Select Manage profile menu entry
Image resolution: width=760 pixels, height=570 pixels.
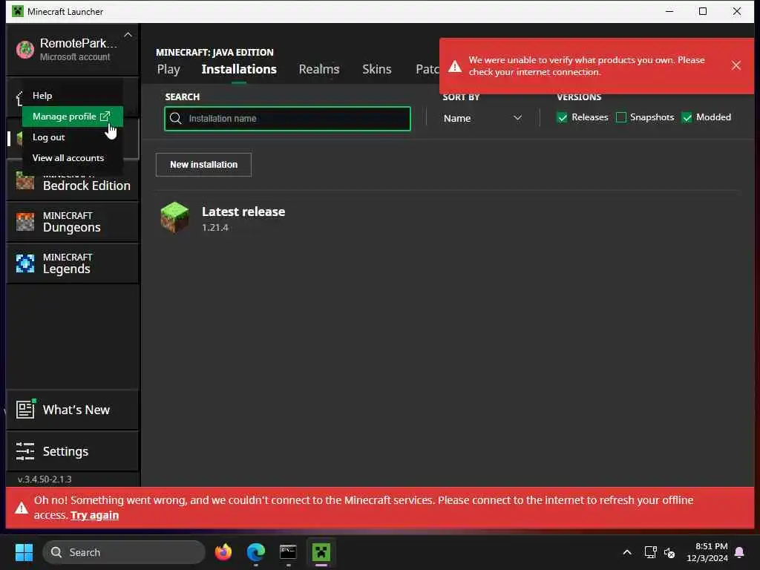[72, 117]
